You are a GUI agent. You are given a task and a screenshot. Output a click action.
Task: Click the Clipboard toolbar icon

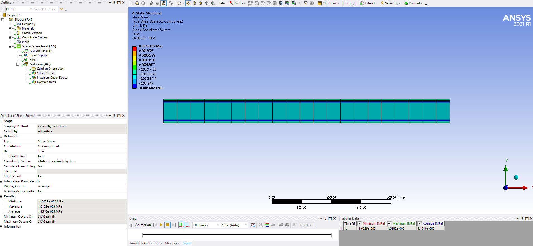pyautogui.click(x=328, y=3)
